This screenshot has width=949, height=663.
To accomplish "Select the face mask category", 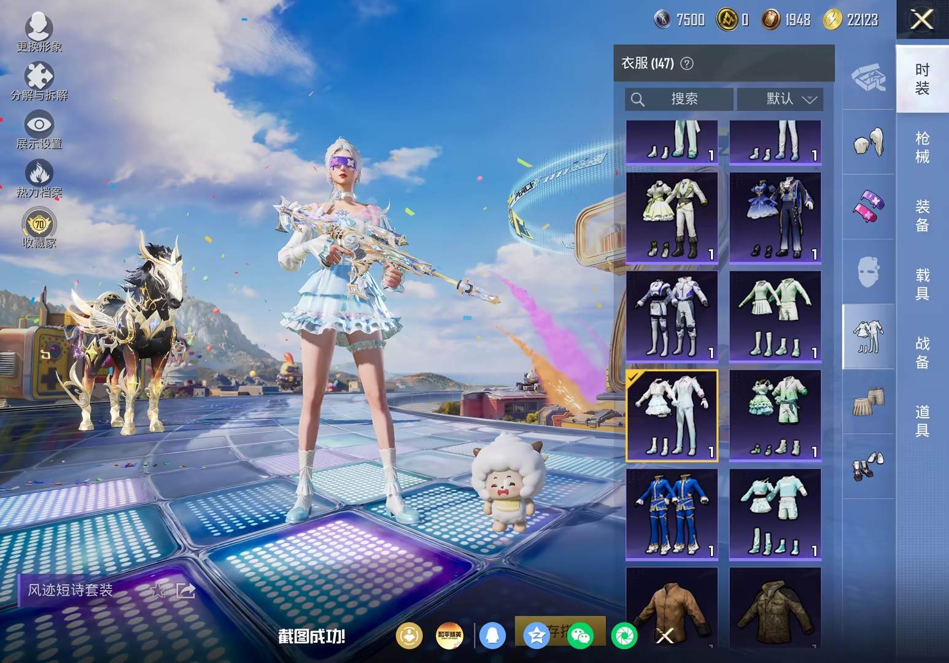I will pos(869,272).
